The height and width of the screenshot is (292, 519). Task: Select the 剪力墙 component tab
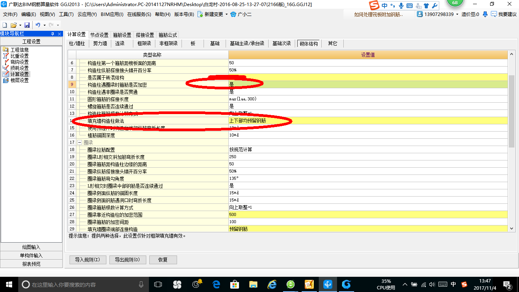click(x=100, y=44)
